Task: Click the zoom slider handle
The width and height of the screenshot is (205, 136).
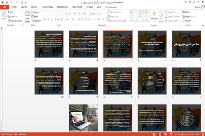Action: pyautogui.click(x=182, y=134)
